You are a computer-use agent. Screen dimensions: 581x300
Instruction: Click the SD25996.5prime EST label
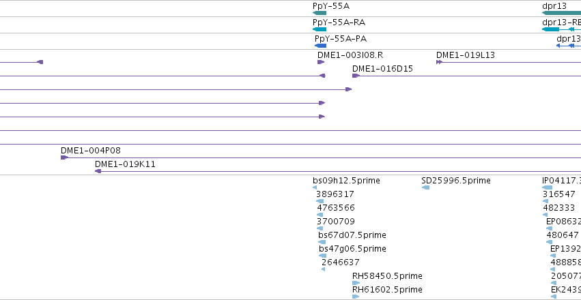[x=456, y=181]
